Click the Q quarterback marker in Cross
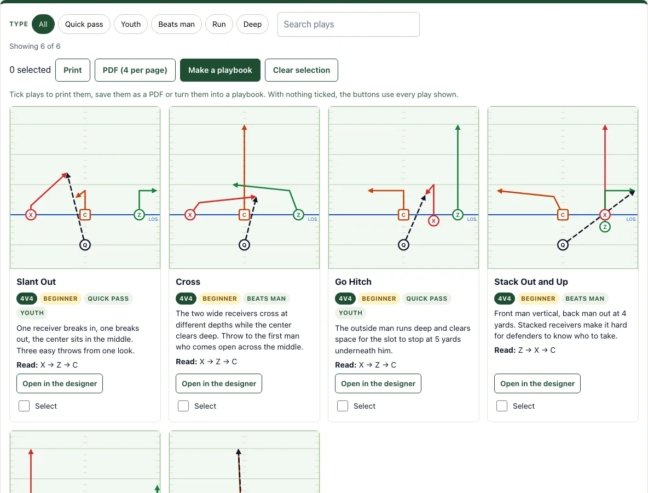The height and width of the screenshot is (493, 648). click(x=244, y=245)
